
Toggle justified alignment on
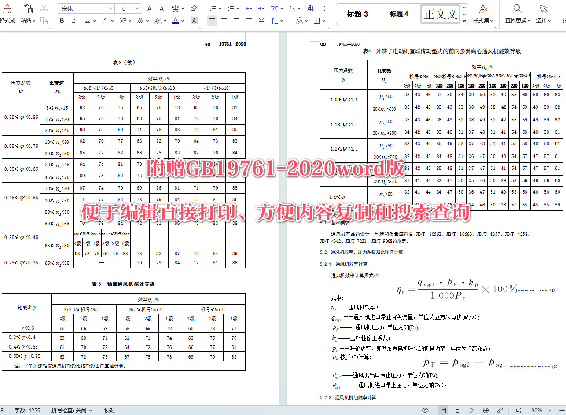[248, 20]
